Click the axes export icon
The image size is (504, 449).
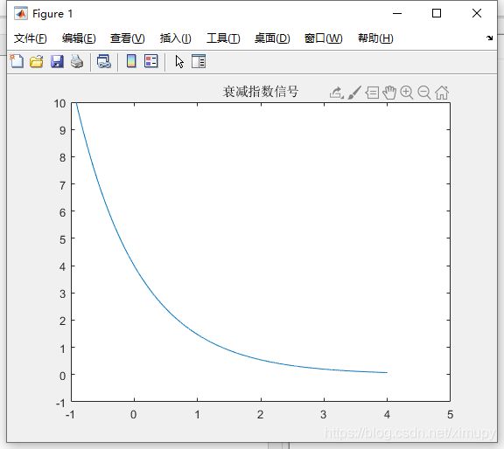tap(337, 93)
